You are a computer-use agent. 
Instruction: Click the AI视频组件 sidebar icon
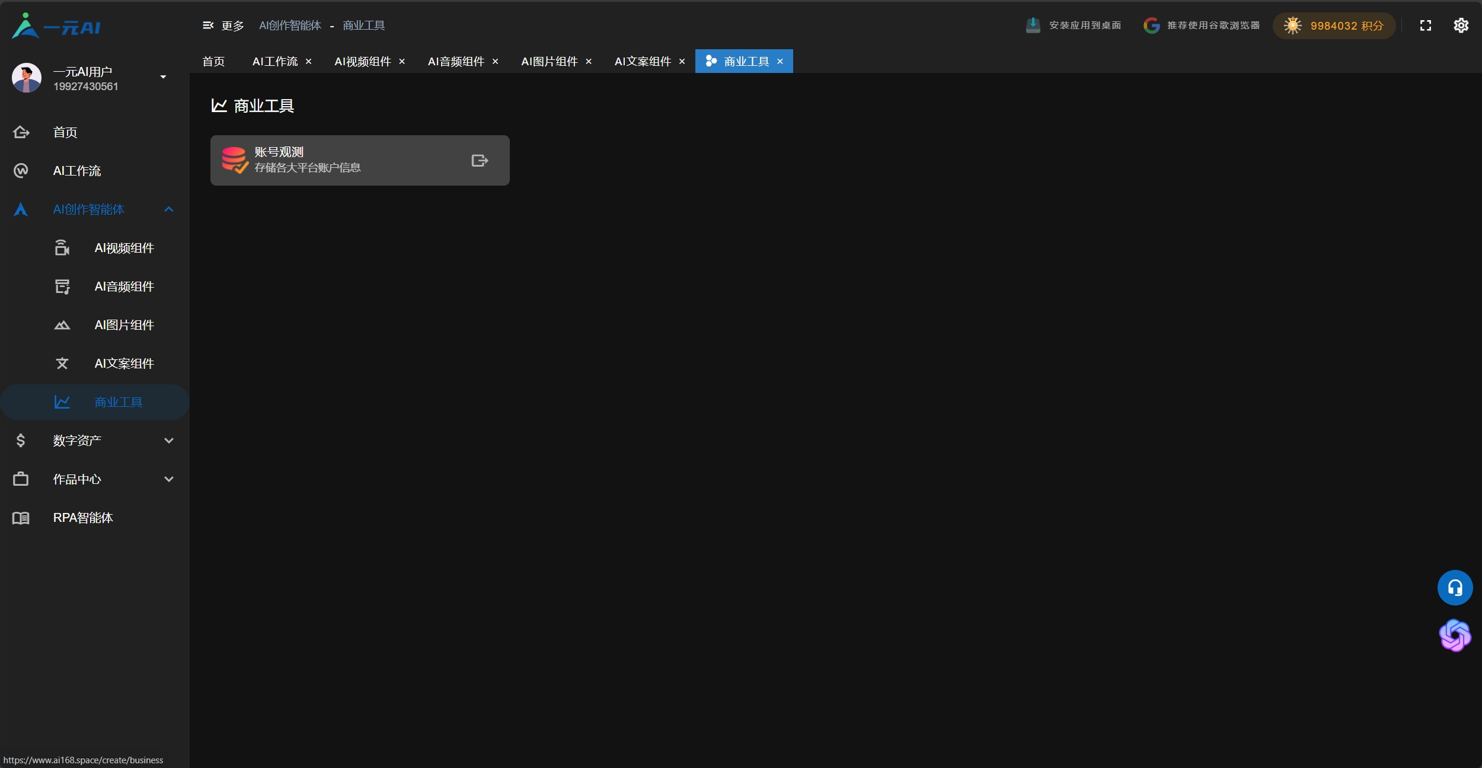coord(62,248)
